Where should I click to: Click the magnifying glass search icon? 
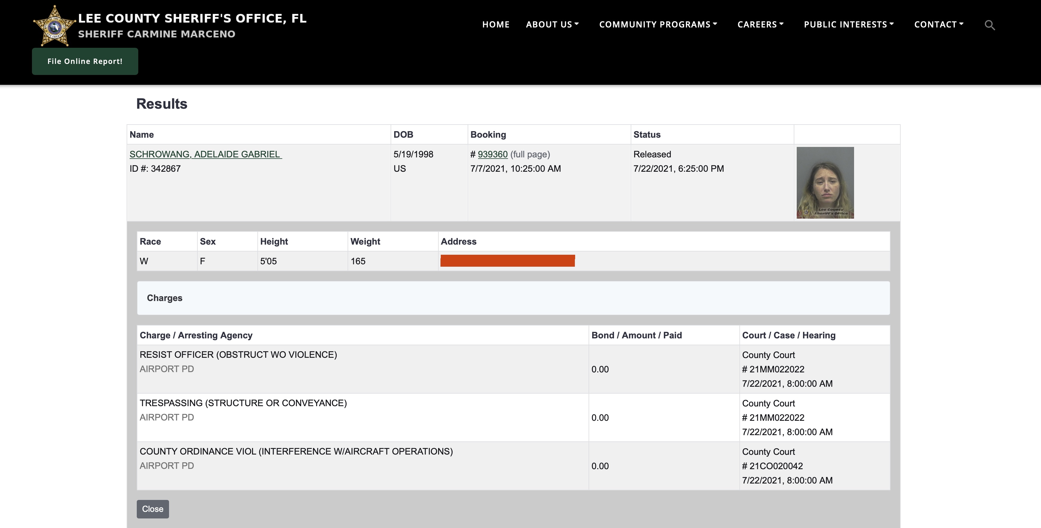[989, 25]
